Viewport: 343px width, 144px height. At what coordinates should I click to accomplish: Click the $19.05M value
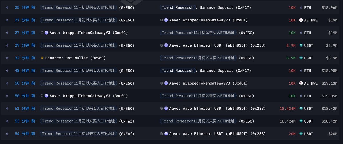[329, 96]
